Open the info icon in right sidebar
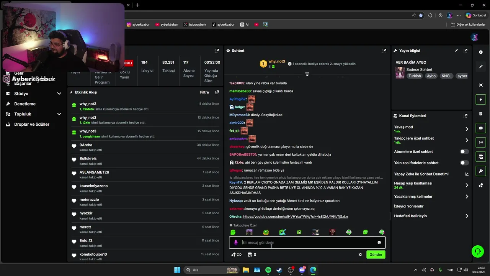The width and height of the screenshot is (490, 276). tap(481, 52)
